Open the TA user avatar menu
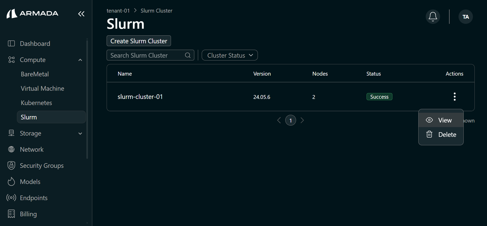The image size is (487, 226). [x=466, y=17]
